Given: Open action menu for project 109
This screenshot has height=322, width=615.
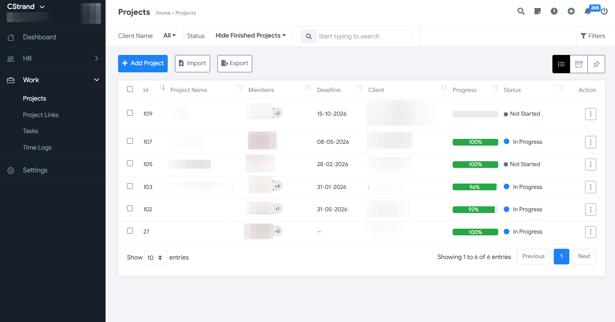Looking at the screenshot, I should pyautogui.click(x=590, y=114).
